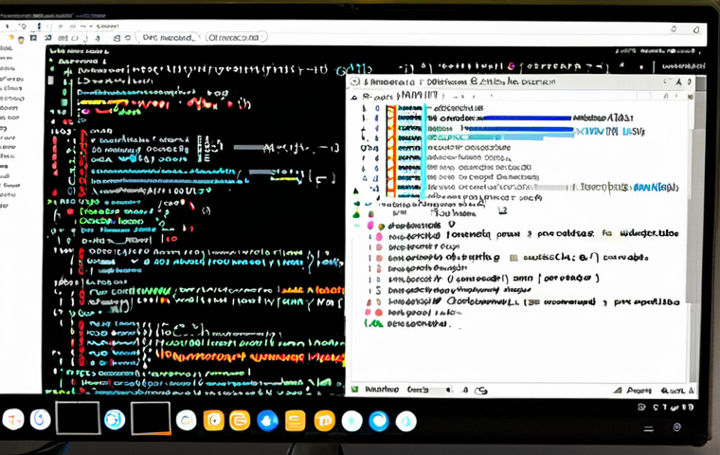Toggle the first pink dot marker in panel list
The image size is (720, 455).
point(380,226)
